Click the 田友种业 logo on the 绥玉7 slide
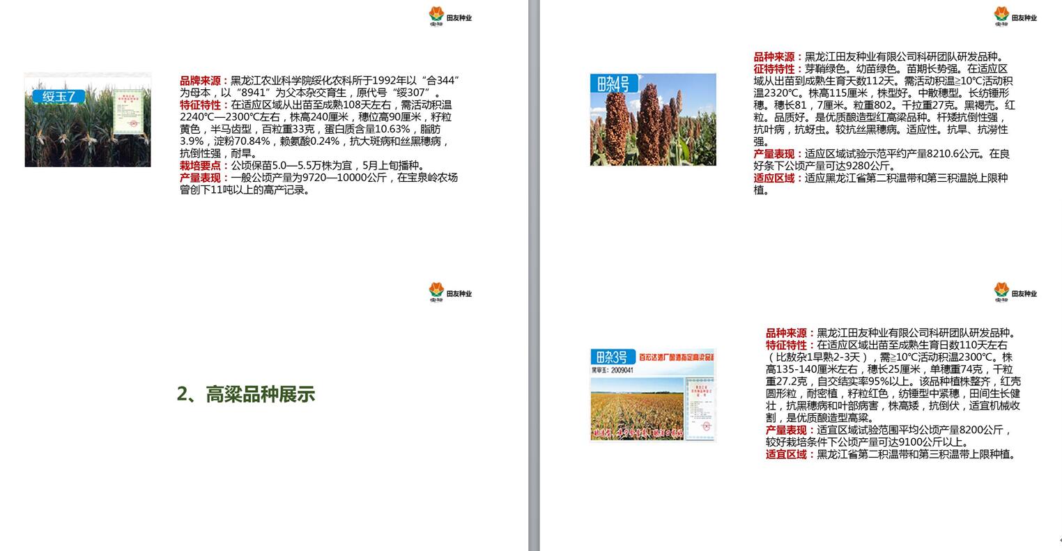The image size is (1062, 551). (x=450, y=16)
